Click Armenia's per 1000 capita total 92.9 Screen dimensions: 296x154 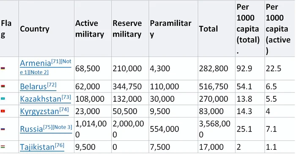point(244,68)
